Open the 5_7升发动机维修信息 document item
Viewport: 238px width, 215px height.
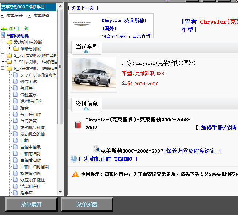pos(39,75)
